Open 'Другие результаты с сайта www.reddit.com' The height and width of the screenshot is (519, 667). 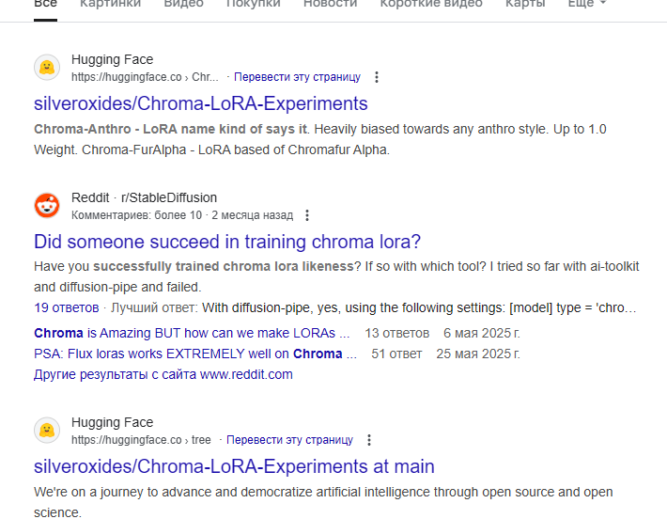coord(163,374)
